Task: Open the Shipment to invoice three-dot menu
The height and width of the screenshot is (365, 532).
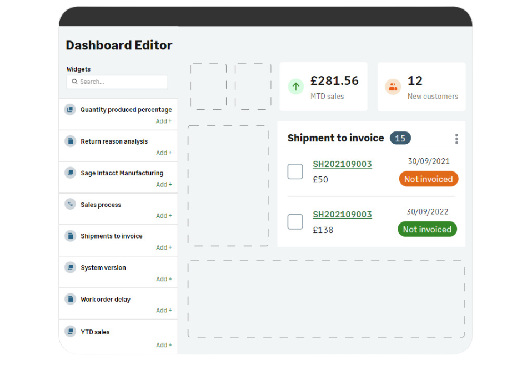Action: click(456, 139)
